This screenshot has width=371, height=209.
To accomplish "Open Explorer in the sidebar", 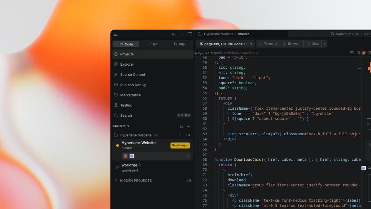I will (x=153, y=64).
